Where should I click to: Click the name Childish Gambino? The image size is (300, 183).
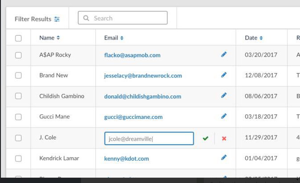62,96
